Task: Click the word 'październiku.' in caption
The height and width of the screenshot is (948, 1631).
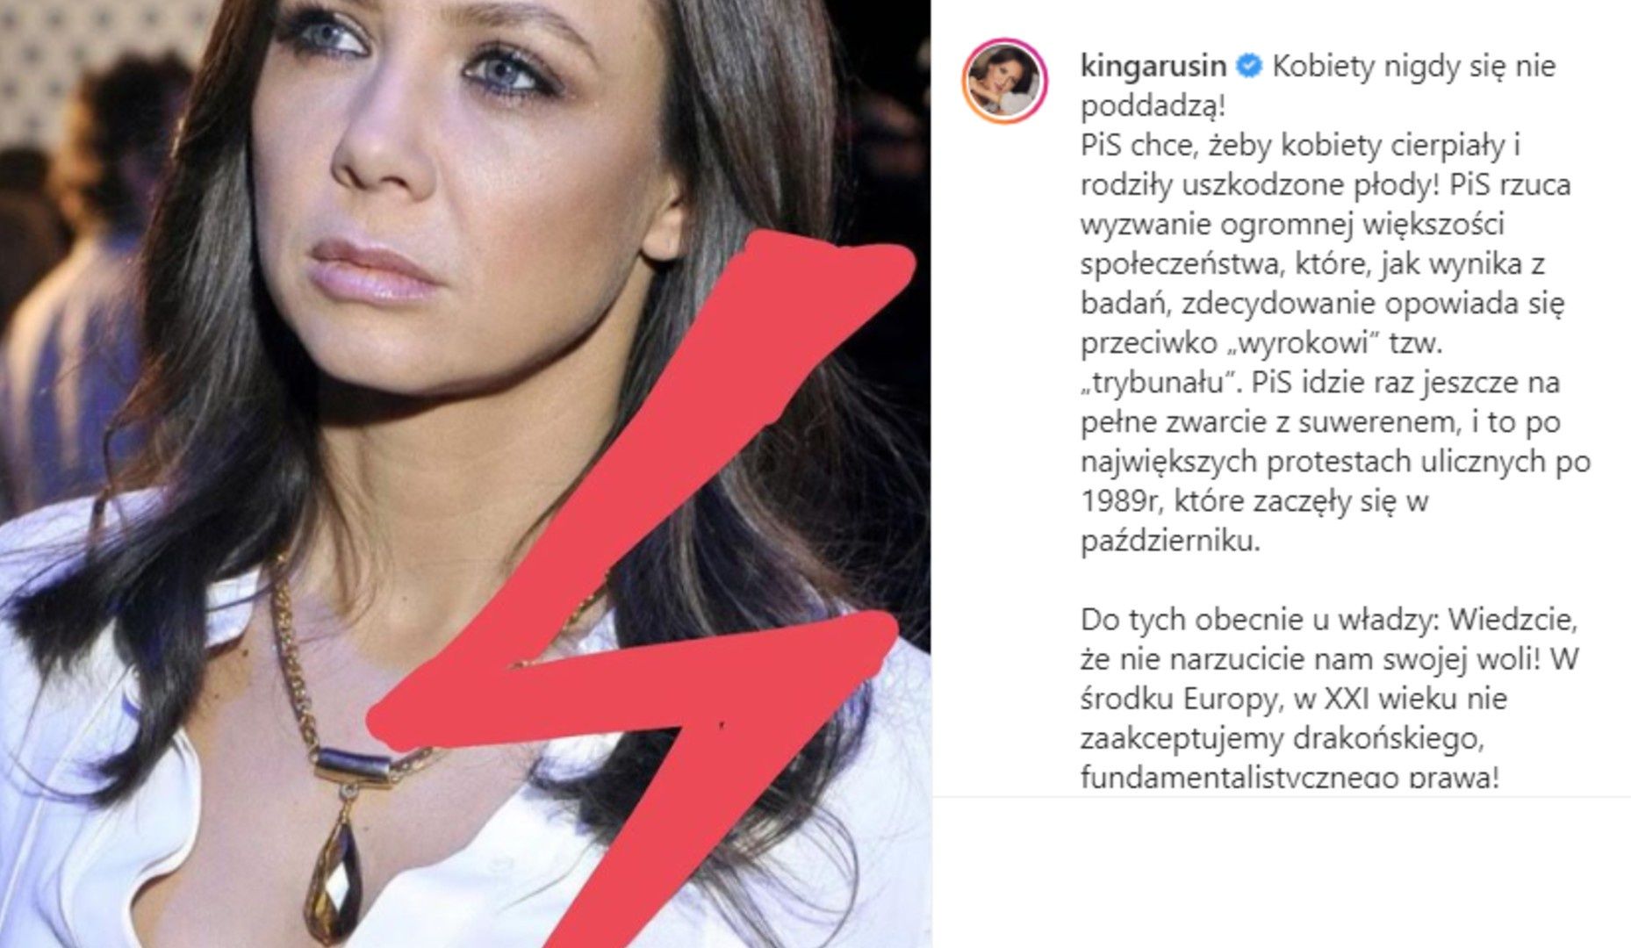Action: tap(1170, 541)
